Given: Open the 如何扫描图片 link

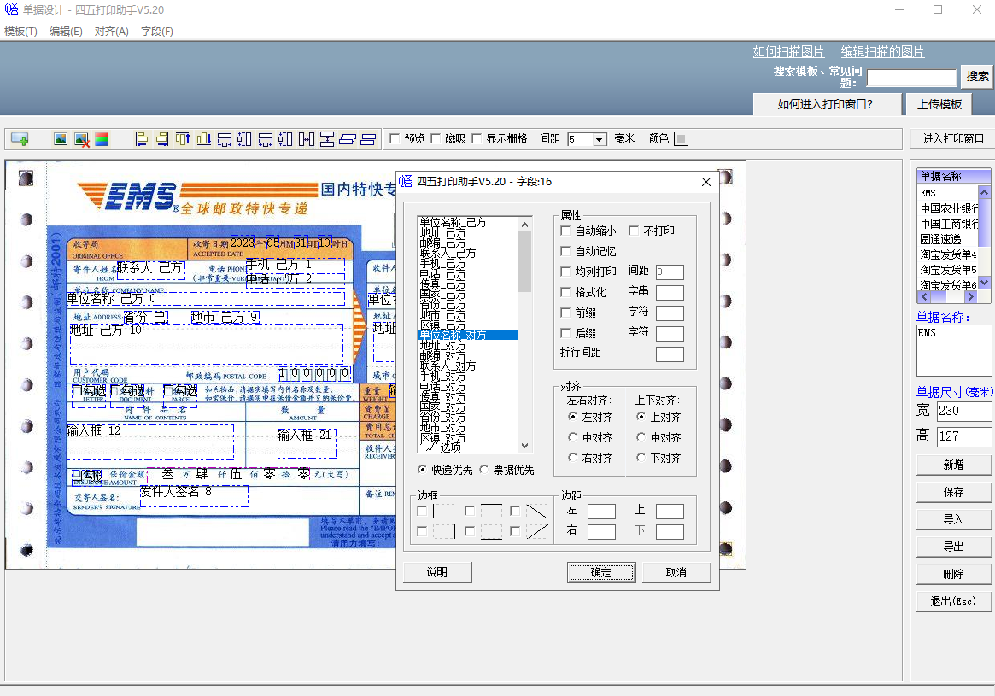Looking at the screenshot, I should tap(788, 52).
